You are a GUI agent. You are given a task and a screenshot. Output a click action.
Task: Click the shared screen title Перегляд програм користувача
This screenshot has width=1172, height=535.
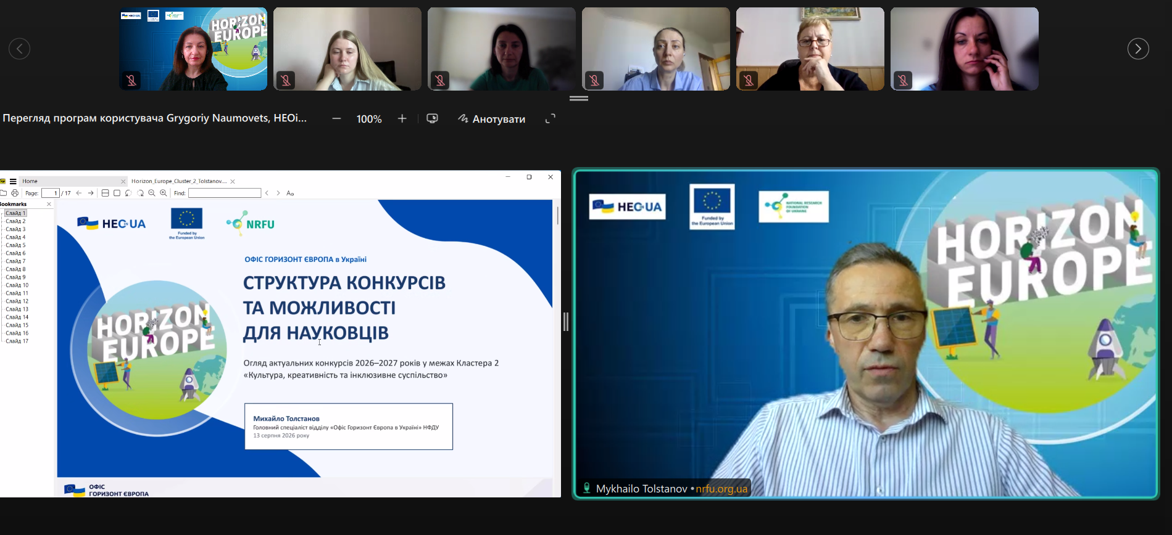coord(155,118)
